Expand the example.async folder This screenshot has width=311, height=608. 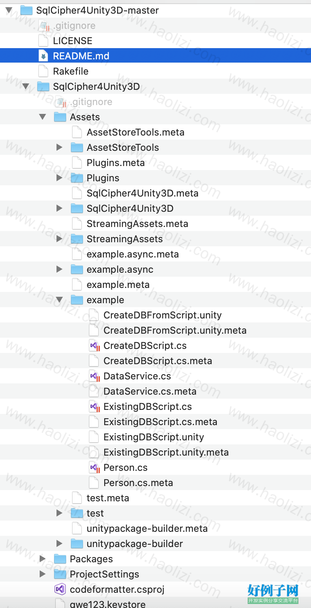59,270
